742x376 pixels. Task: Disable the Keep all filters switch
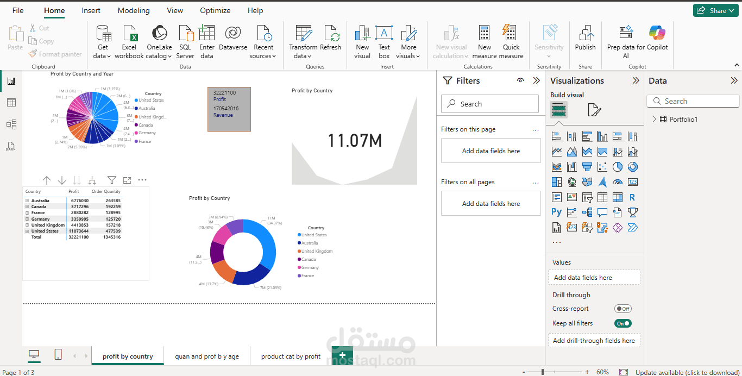[622, 323]
